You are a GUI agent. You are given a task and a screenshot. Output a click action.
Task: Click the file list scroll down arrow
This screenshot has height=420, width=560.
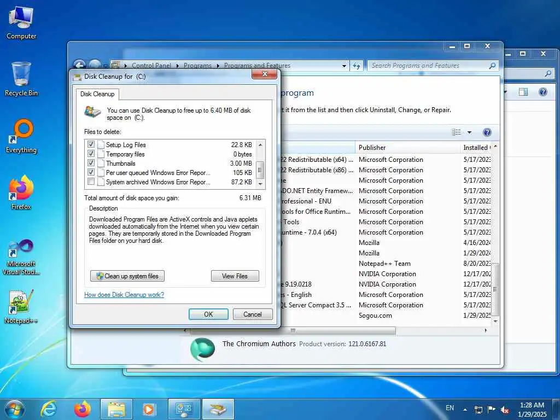260,184
